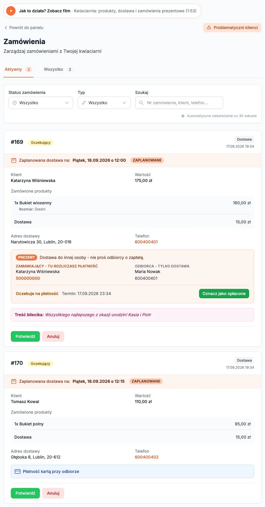Image resolution: width=265 pixels, height=507 pixels.
Task: Click the credit card icon in order #170
Action: click(x=18, y=471)
